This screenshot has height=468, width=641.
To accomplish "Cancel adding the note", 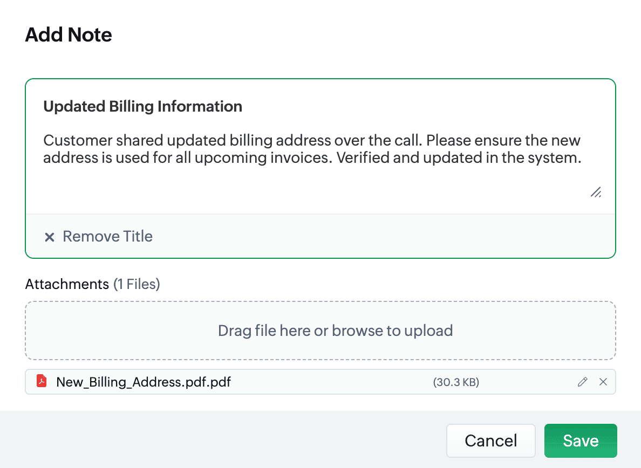I will [490, 441].
